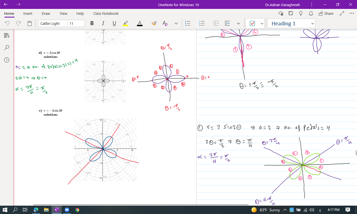Screen dimensions: 357x214
Task: Open the Class Notebook tab
Action: (106, 13)
